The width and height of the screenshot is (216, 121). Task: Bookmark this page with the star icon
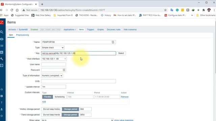[x=165, y=10]
